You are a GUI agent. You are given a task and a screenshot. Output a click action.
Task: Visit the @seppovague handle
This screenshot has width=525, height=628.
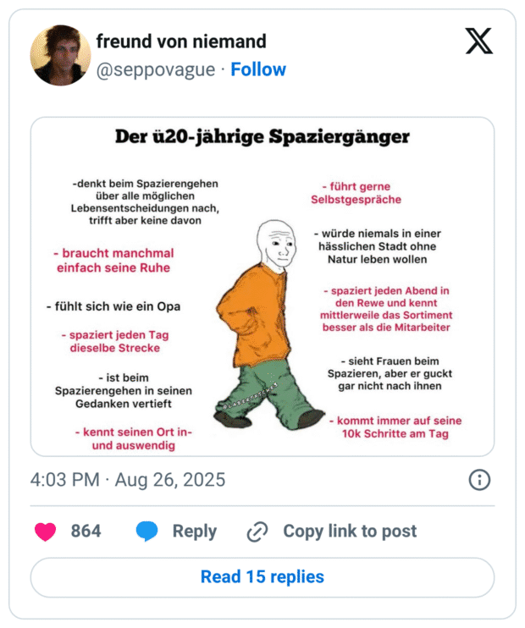click(x=156, y=69)
